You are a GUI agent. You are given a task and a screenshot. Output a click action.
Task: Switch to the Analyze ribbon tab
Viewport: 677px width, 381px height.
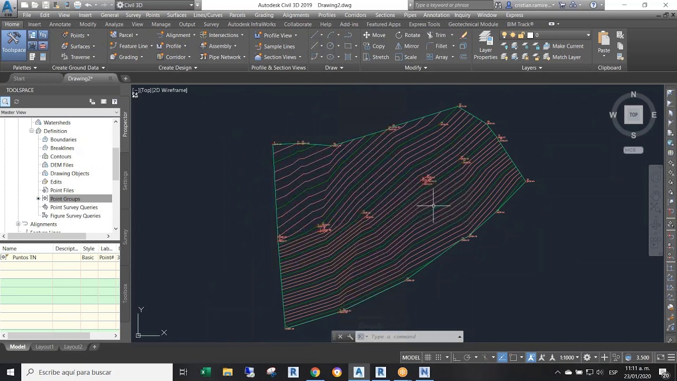pyautogui.click(x=114, y=24)
